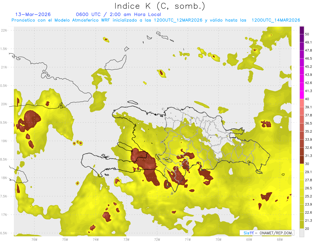Image resolution: width=314 pixels, height=243 pixels.
Task: Click the colorbar value "36.5"
Action: pyautogui.click(x=309, y=123)
